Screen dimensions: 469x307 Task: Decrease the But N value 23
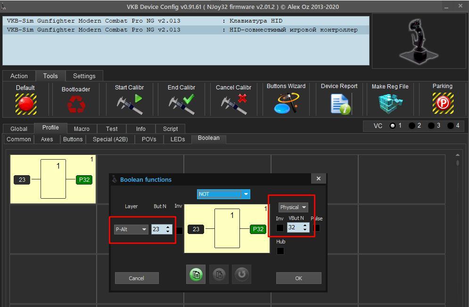click(168, 232)
